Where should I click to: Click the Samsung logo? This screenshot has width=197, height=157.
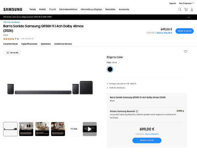[13, 10]
